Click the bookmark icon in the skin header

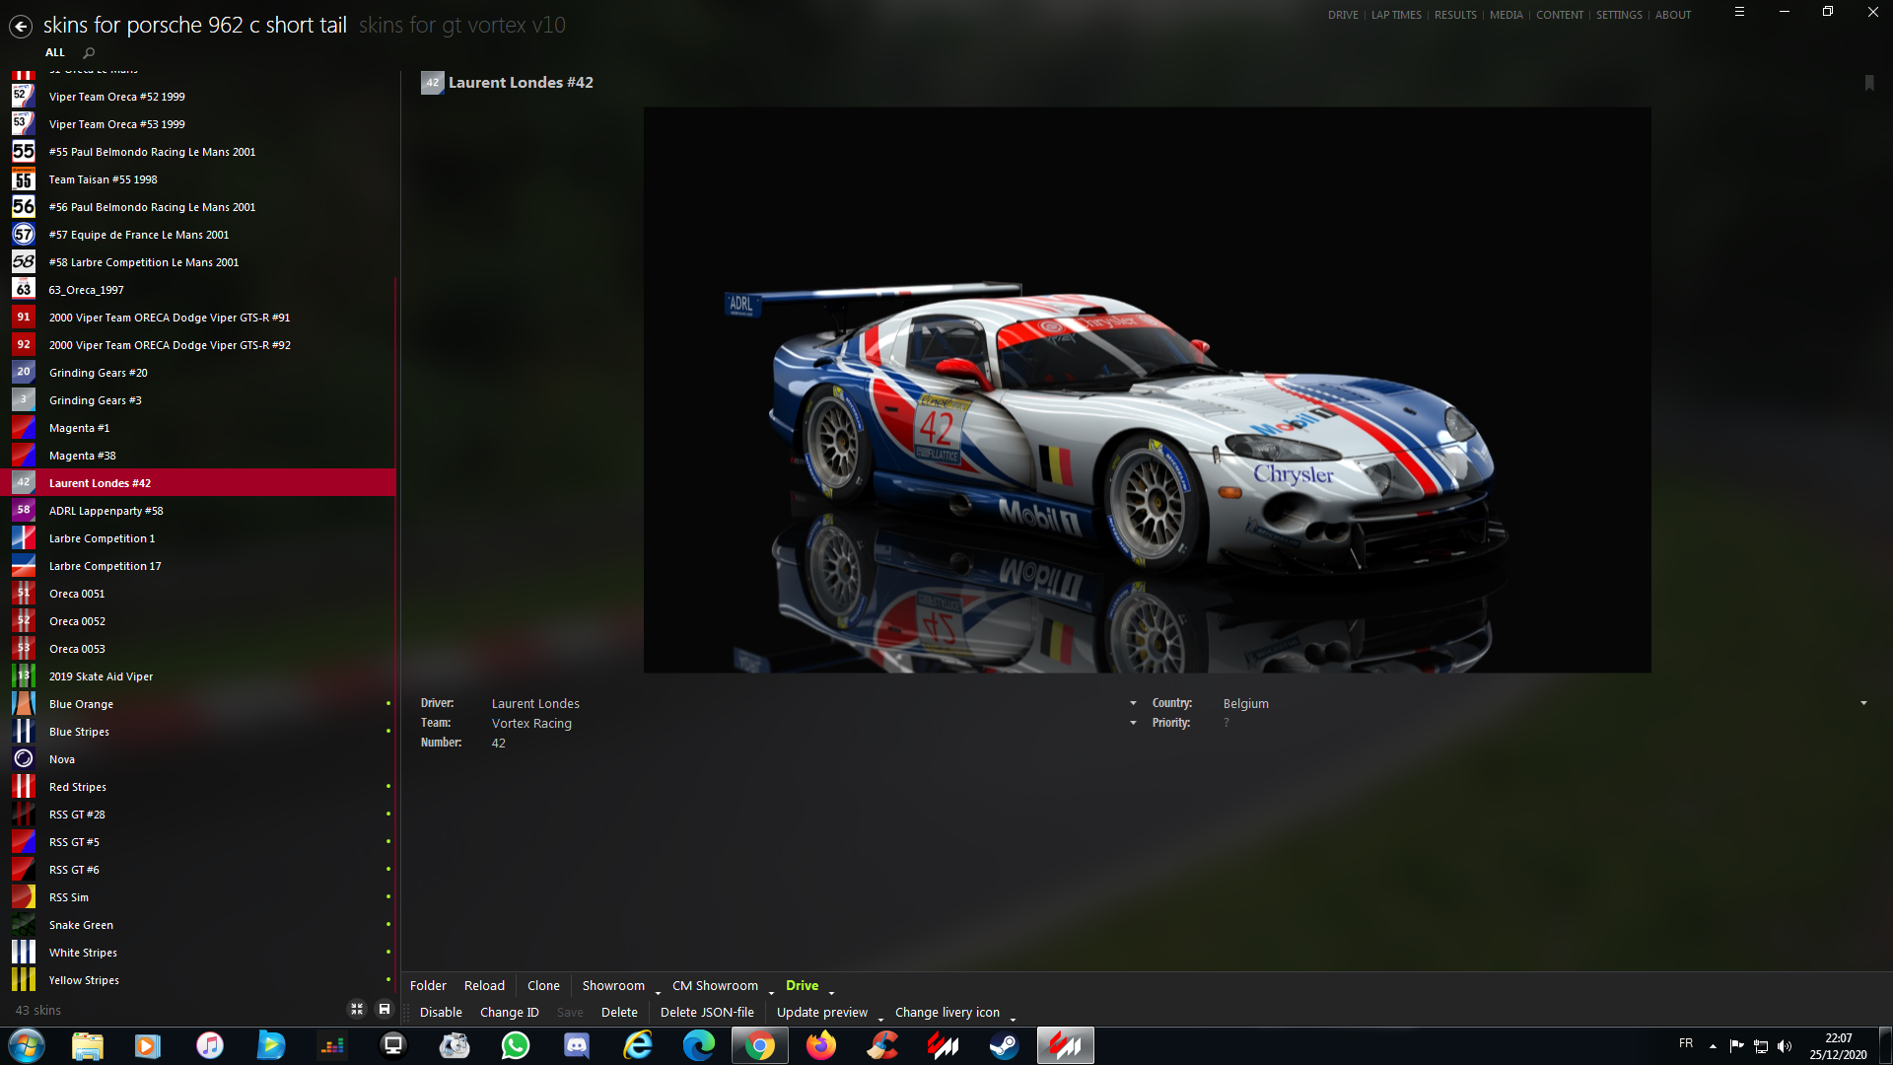1868,83
